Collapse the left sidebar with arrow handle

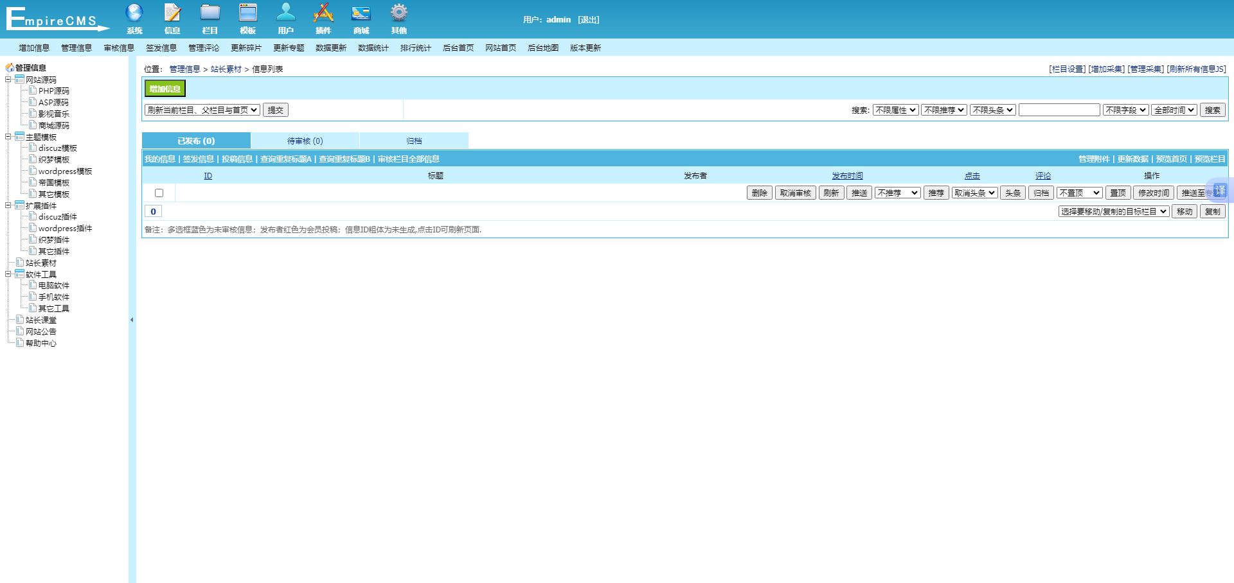coord(132,320)
